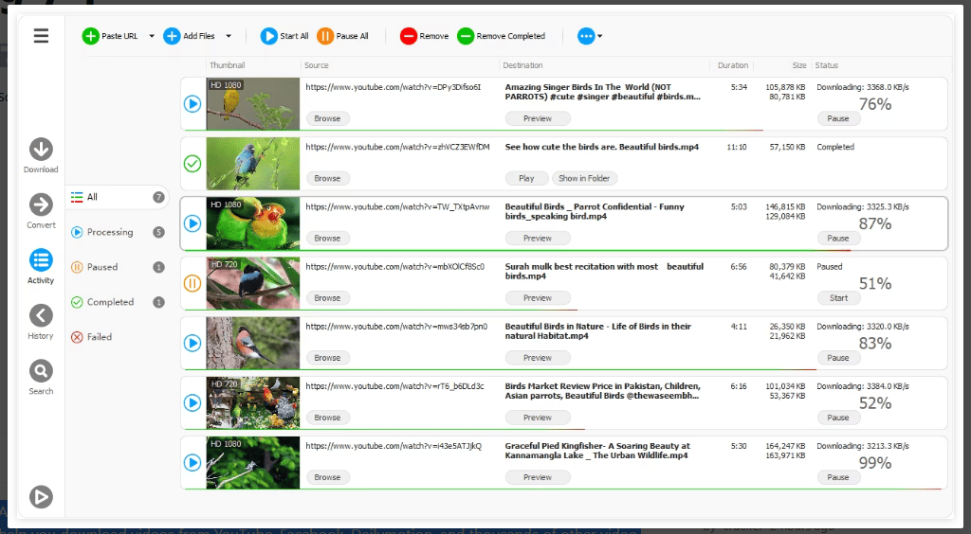
Task: Click Browse in Amazing Singer Birds row
Action: tap(327, 118)
